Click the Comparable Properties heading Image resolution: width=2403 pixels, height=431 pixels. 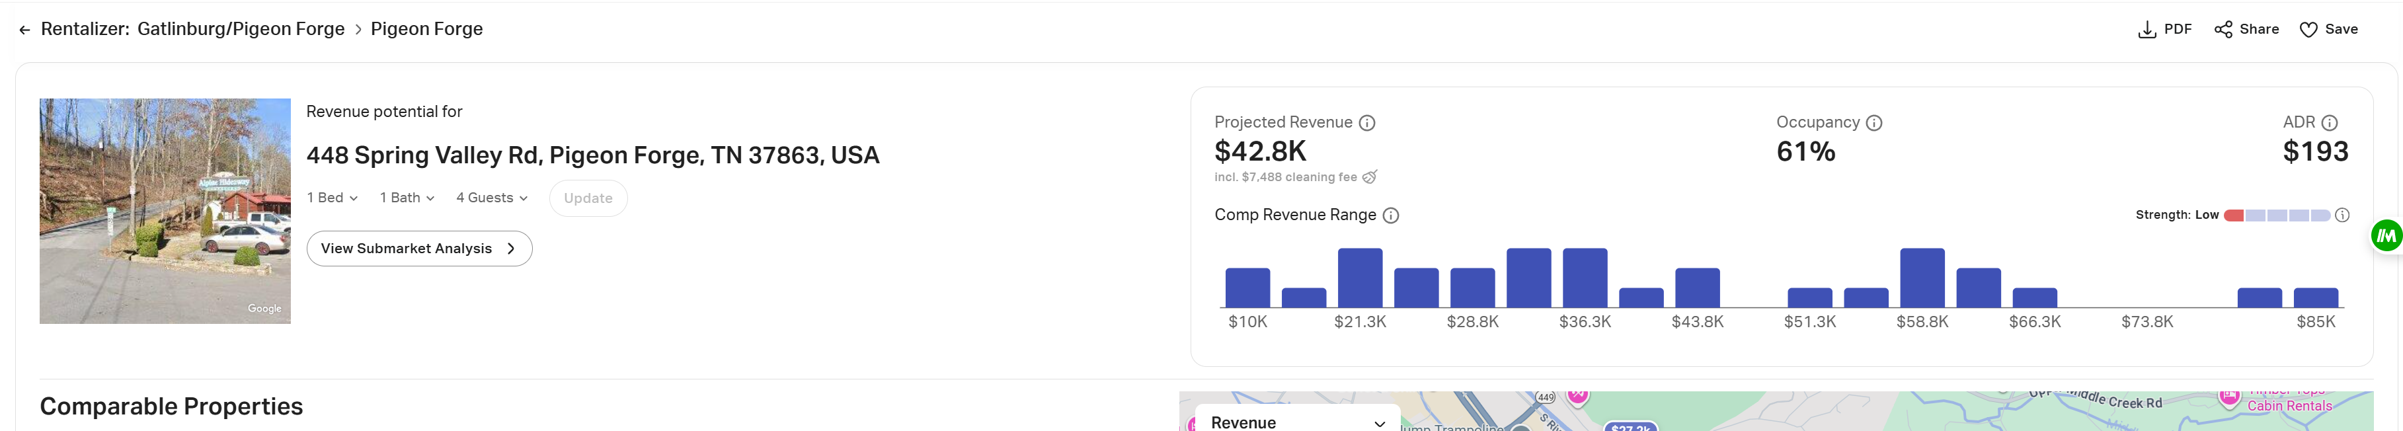[172, 406]
